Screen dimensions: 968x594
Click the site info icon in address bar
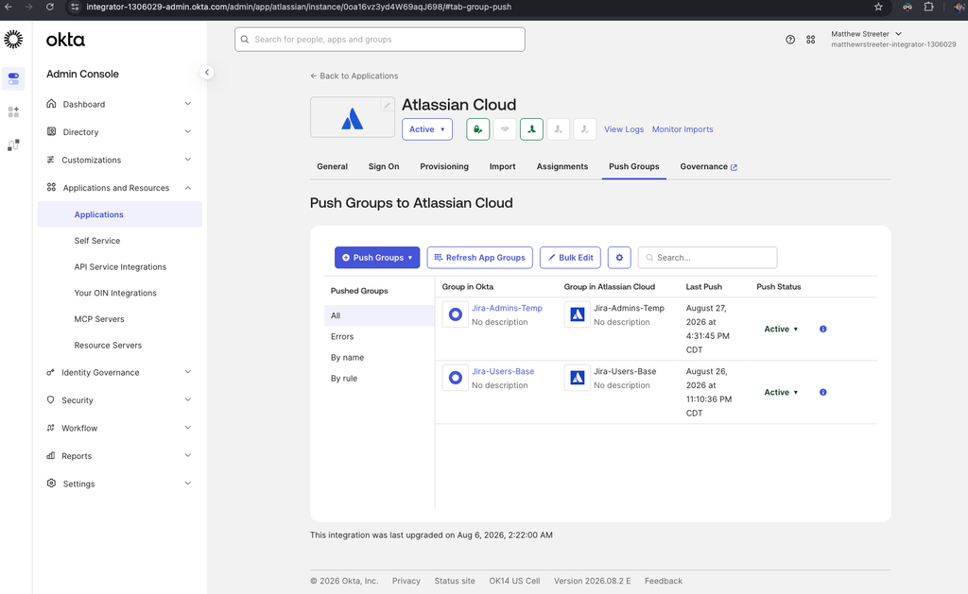75,7
